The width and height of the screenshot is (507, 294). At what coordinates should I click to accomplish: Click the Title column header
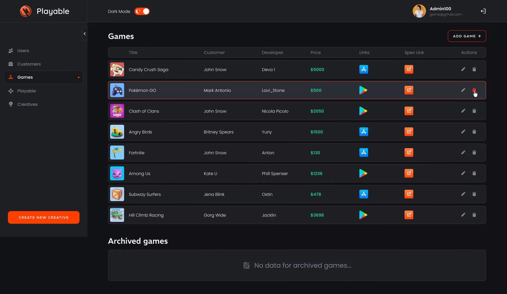tap(133, 52)
